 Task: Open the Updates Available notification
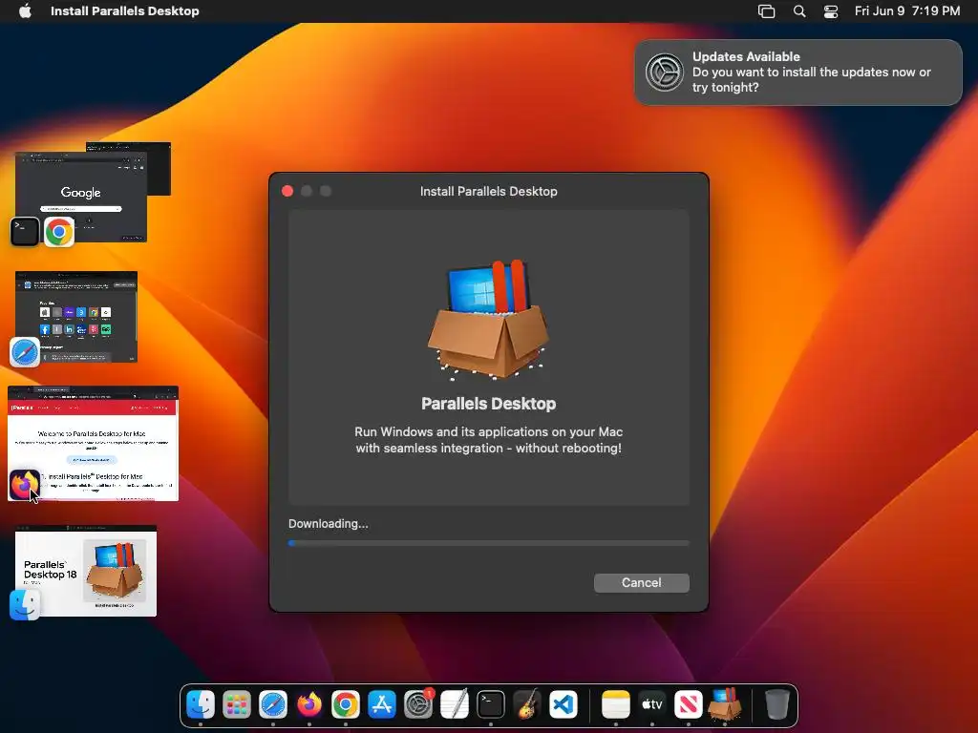[x=798, y=73]
